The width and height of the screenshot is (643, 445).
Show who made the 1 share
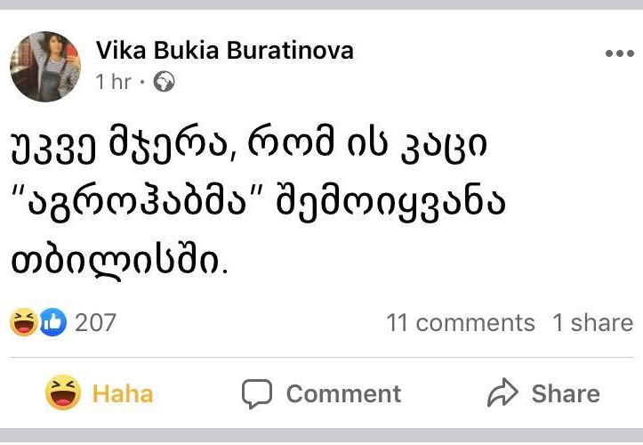592,322
